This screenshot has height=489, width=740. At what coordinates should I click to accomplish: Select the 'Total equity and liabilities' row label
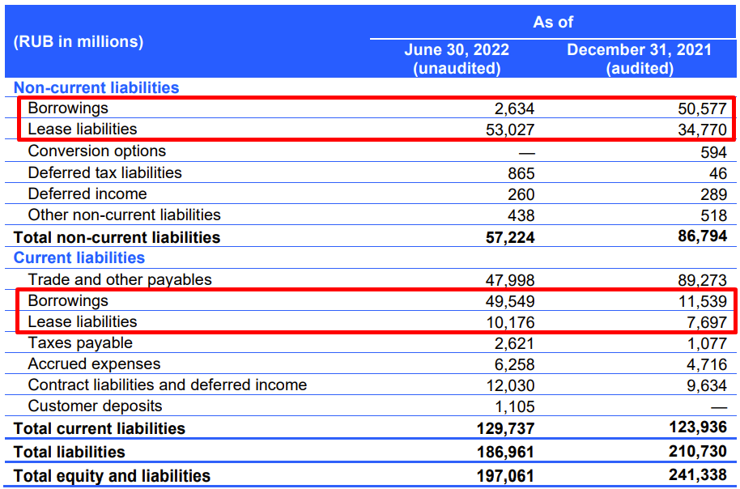point(112,476)
